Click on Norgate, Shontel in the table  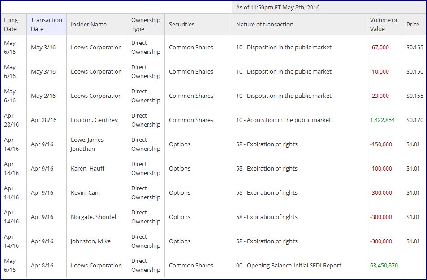pyautogui.click(x=93, y=217)
